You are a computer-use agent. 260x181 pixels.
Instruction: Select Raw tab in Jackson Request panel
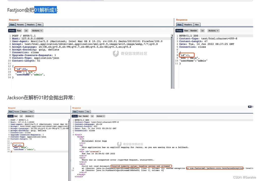(x=11, y=112)
